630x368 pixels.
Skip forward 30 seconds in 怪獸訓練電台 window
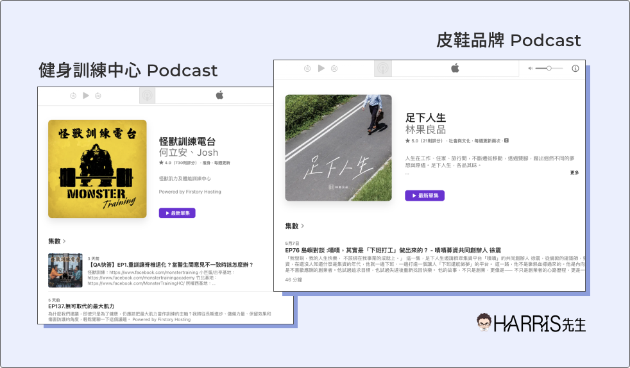98,96
